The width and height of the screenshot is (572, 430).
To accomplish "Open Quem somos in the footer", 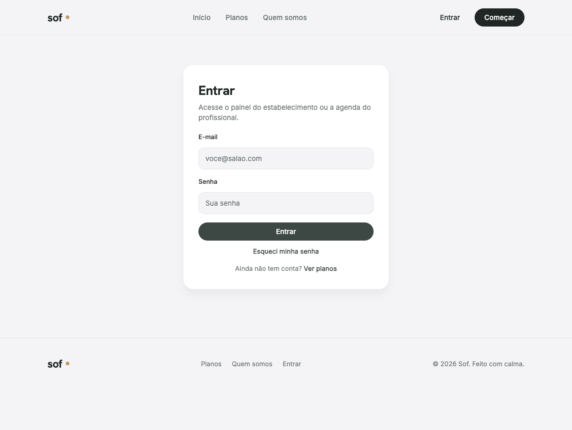I will tap(252, 364).
